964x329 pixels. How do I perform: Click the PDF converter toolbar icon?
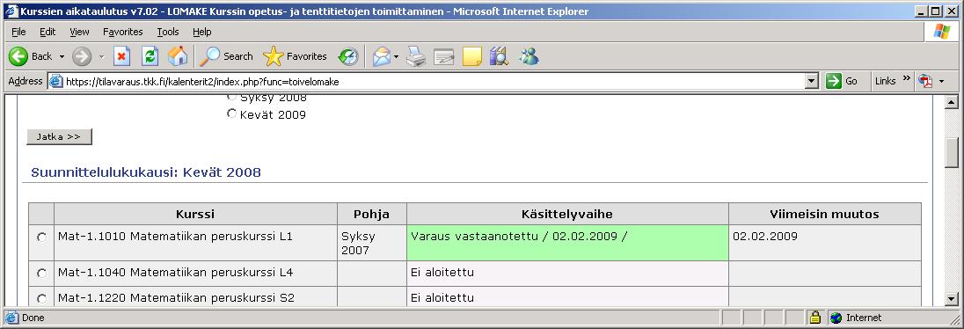924,81
